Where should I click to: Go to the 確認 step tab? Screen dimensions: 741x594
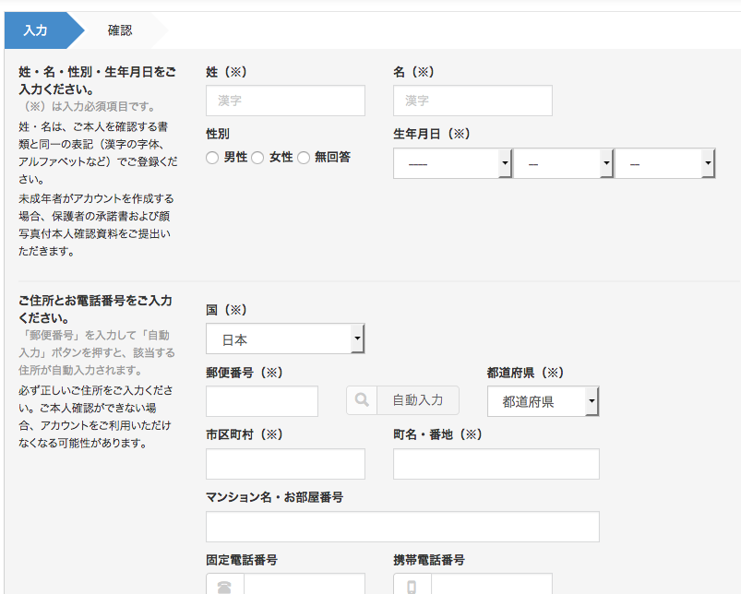(120, 30)
